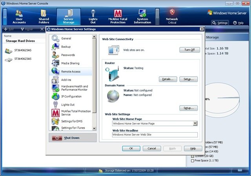This screenshot has height=176, width=251.
Task: Click scrollbar down arrow in settings list
Action: point(94,128)
